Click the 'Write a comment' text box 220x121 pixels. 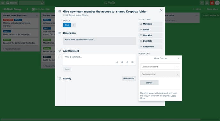pyautogui.click(x=99, y=60)
